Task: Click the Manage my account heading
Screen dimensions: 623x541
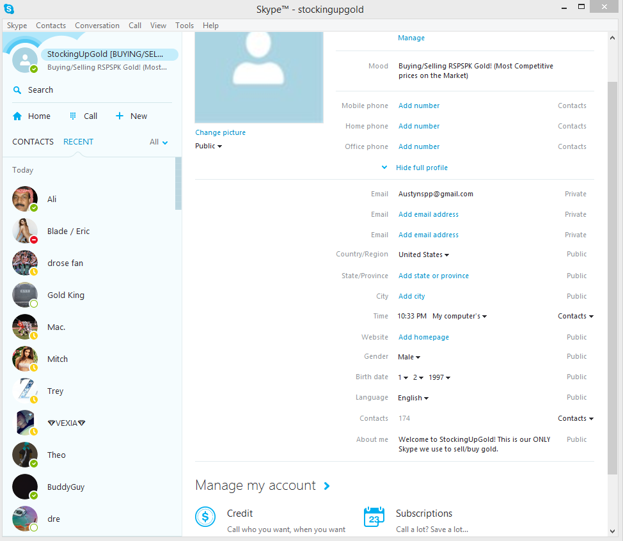Action: pos(255,485)
